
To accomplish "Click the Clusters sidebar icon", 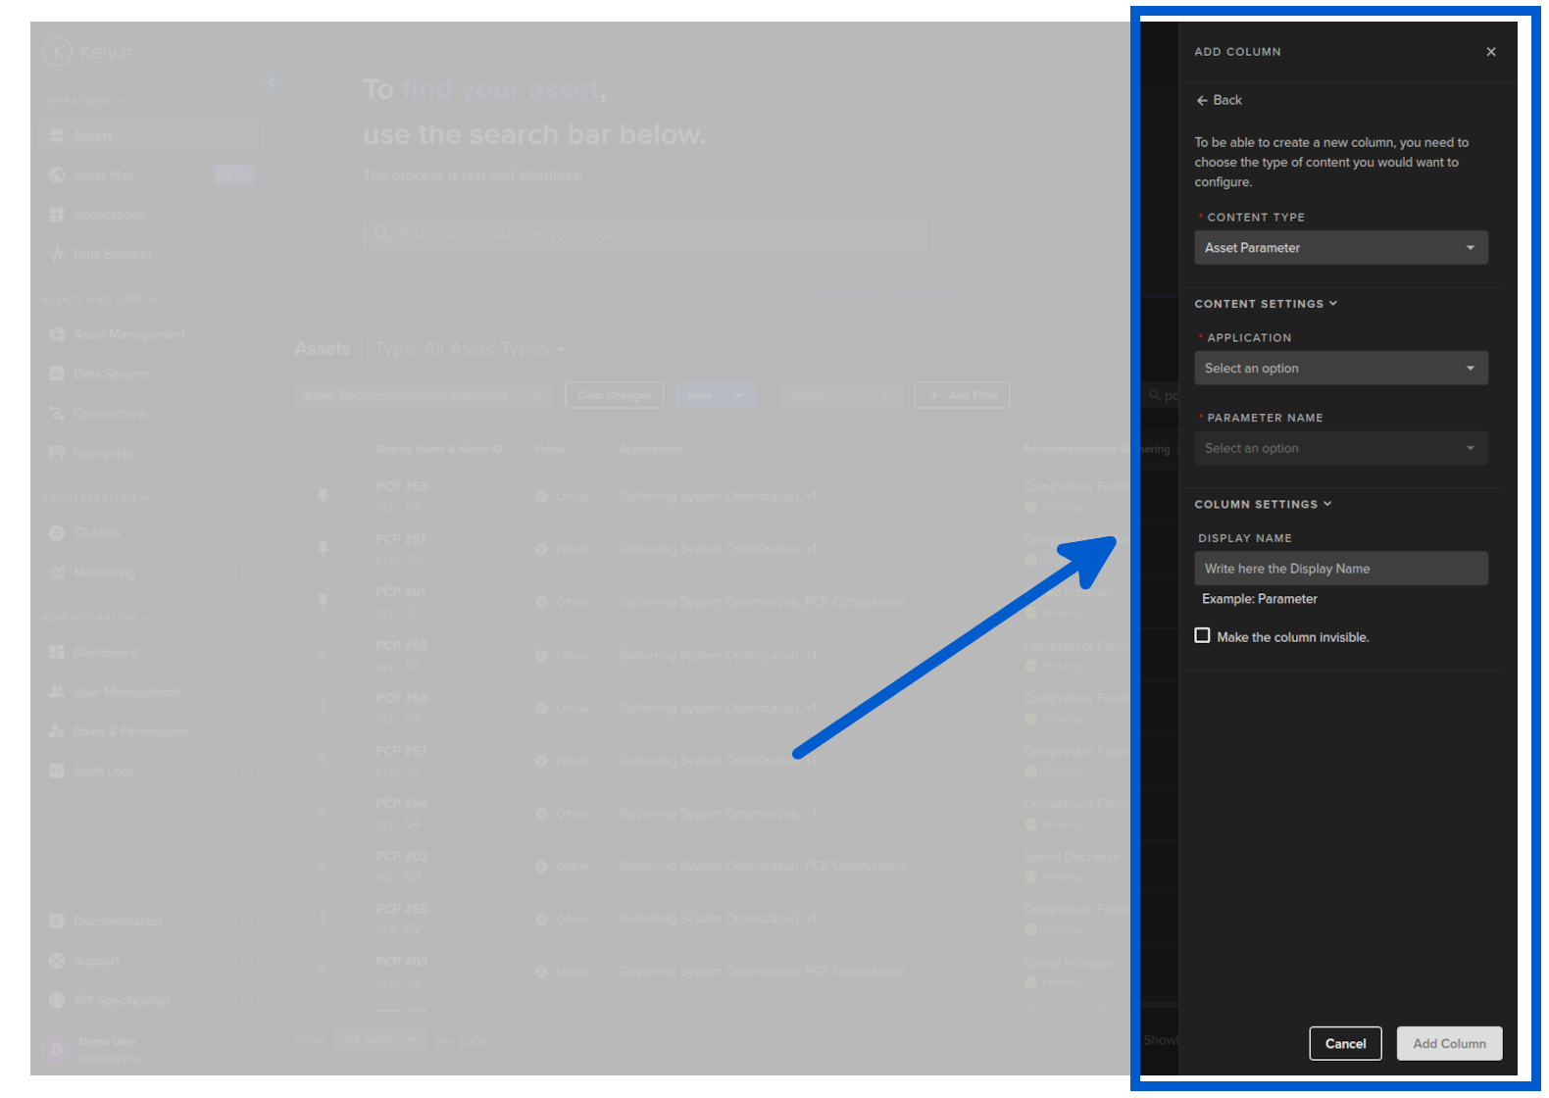I will [x=57, y=533].
